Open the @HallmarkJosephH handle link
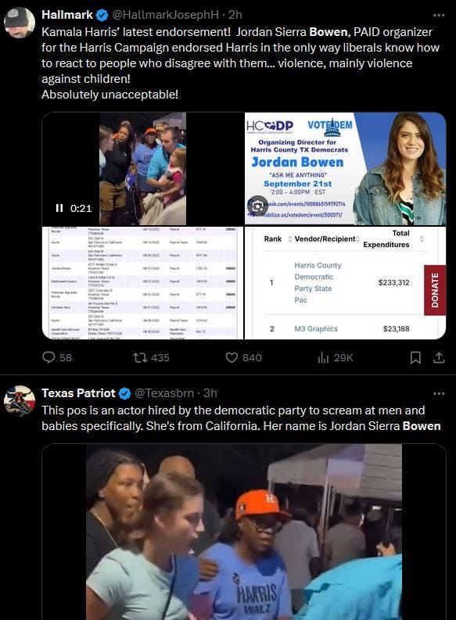 (165, 15)
